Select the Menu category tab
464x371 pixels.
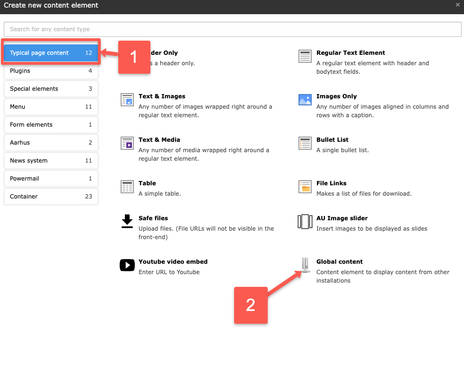51,107
